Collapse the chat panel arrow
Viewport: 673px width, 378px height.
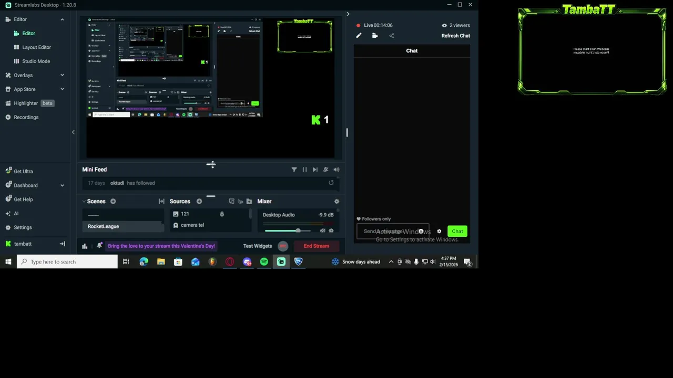tap(348, 14)
